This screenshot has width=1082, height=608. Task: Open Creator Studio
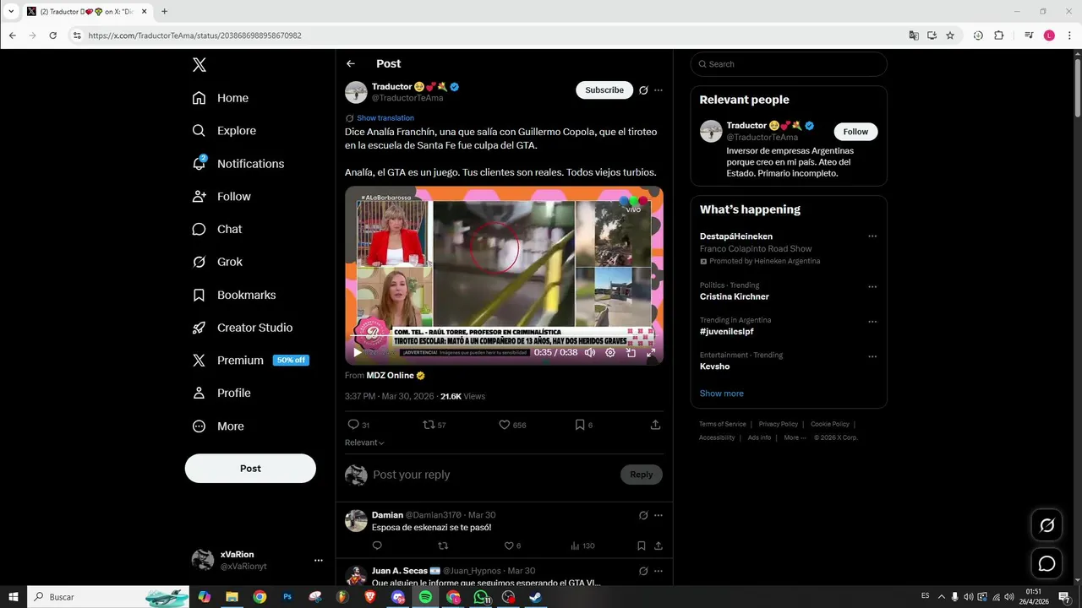click(x=243, y=328)
